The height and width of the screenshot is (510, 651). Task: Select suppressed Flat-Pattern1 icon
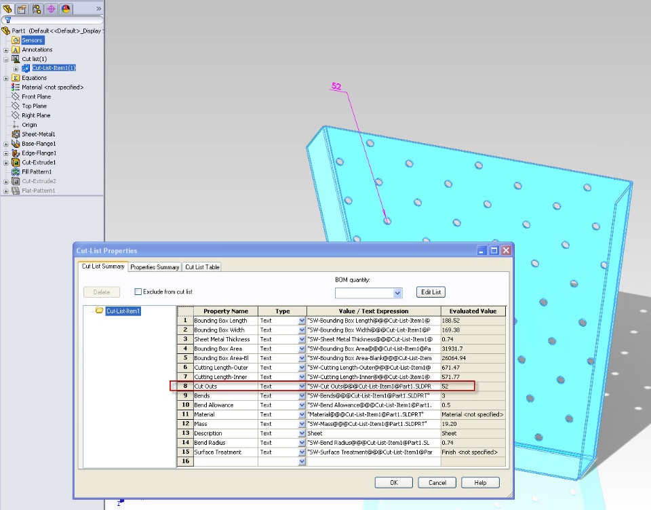click(16, 191)
